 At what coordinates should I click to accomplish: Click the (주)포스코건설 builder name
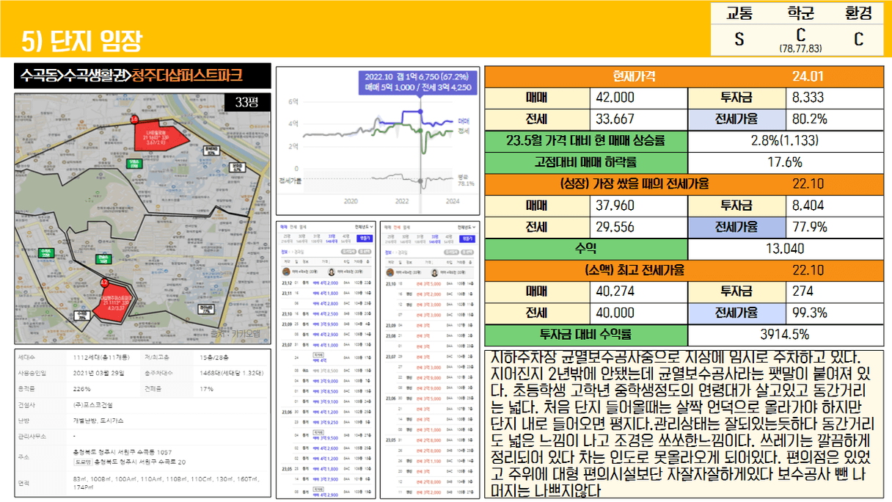(x=93, y=404)
